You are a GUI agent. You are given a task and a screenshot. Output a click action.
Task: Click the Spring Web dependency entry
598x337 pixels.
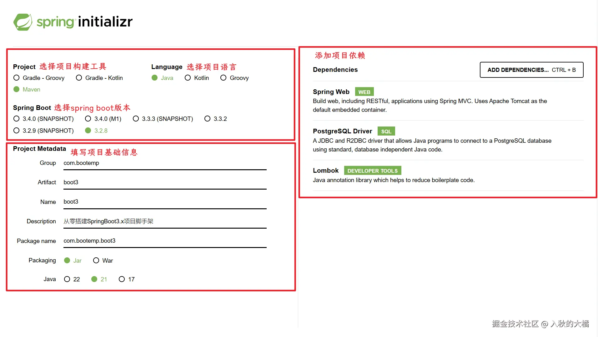[331, 92]
